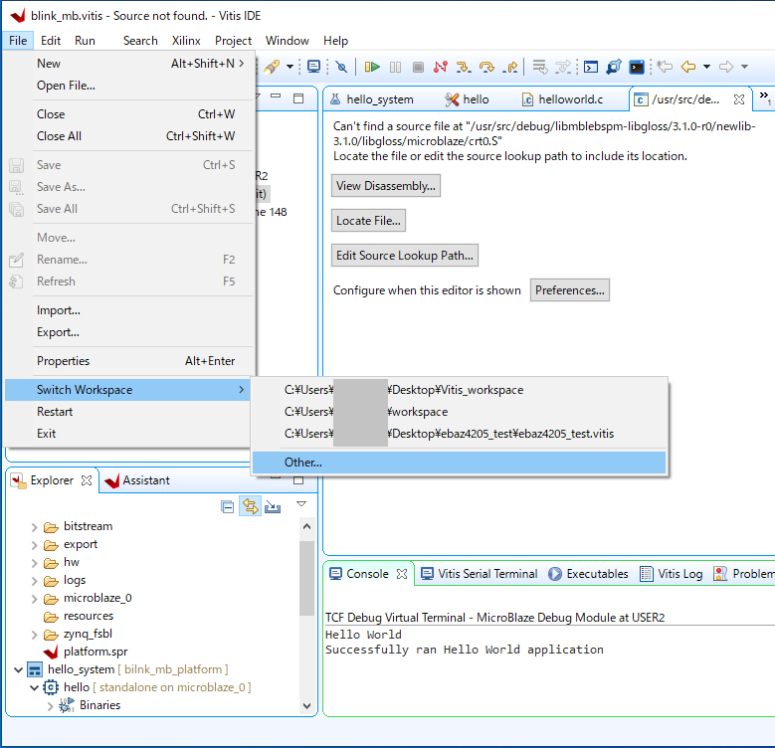Expand the zynq_fsbl folder
775x748 pixels.
point(34,635)
